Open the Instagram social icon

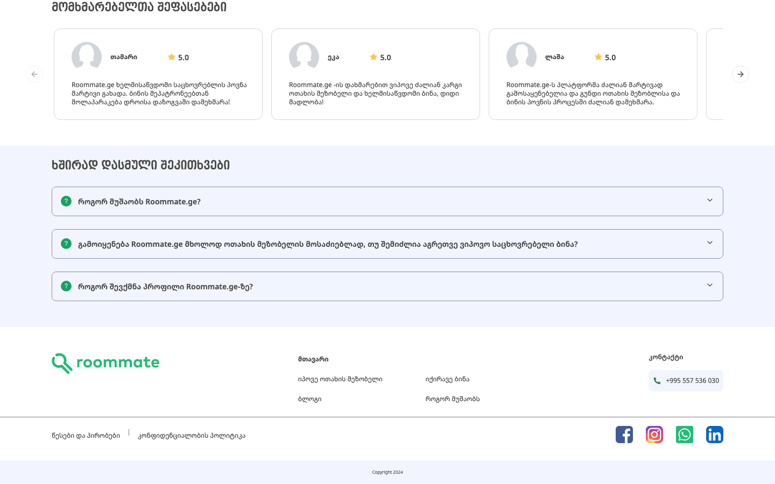click(654, 435)
